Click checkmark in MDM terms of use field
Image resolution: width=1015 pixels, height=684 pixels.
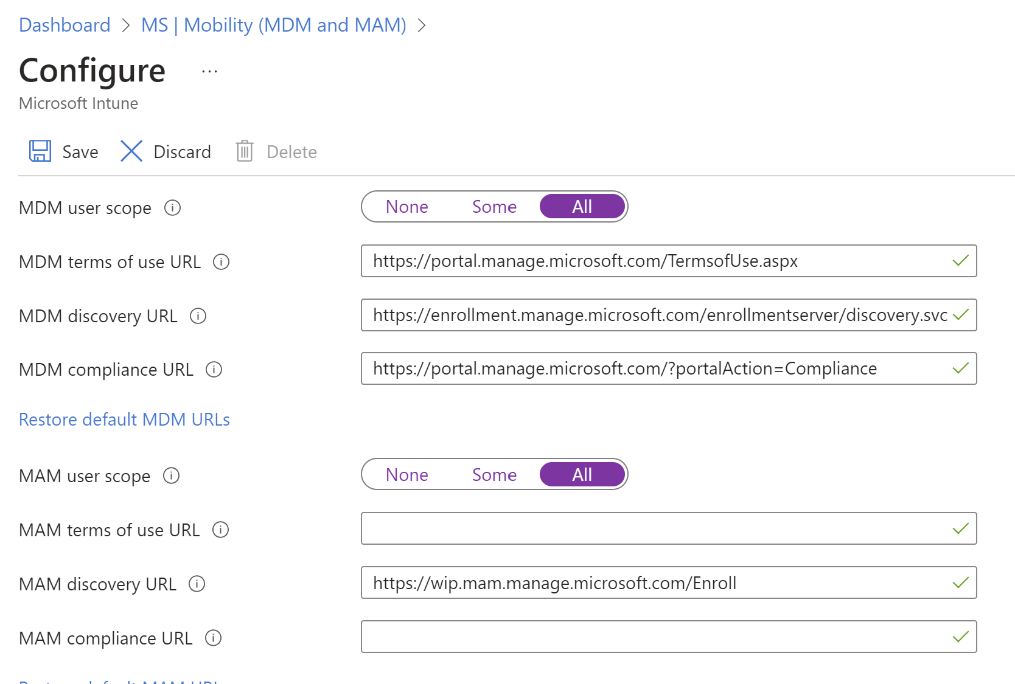tap(961, 261)
